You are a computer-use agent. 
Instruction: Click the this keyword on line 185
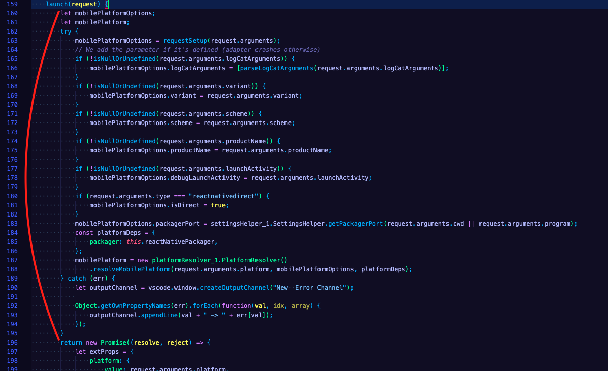[134, 242]
